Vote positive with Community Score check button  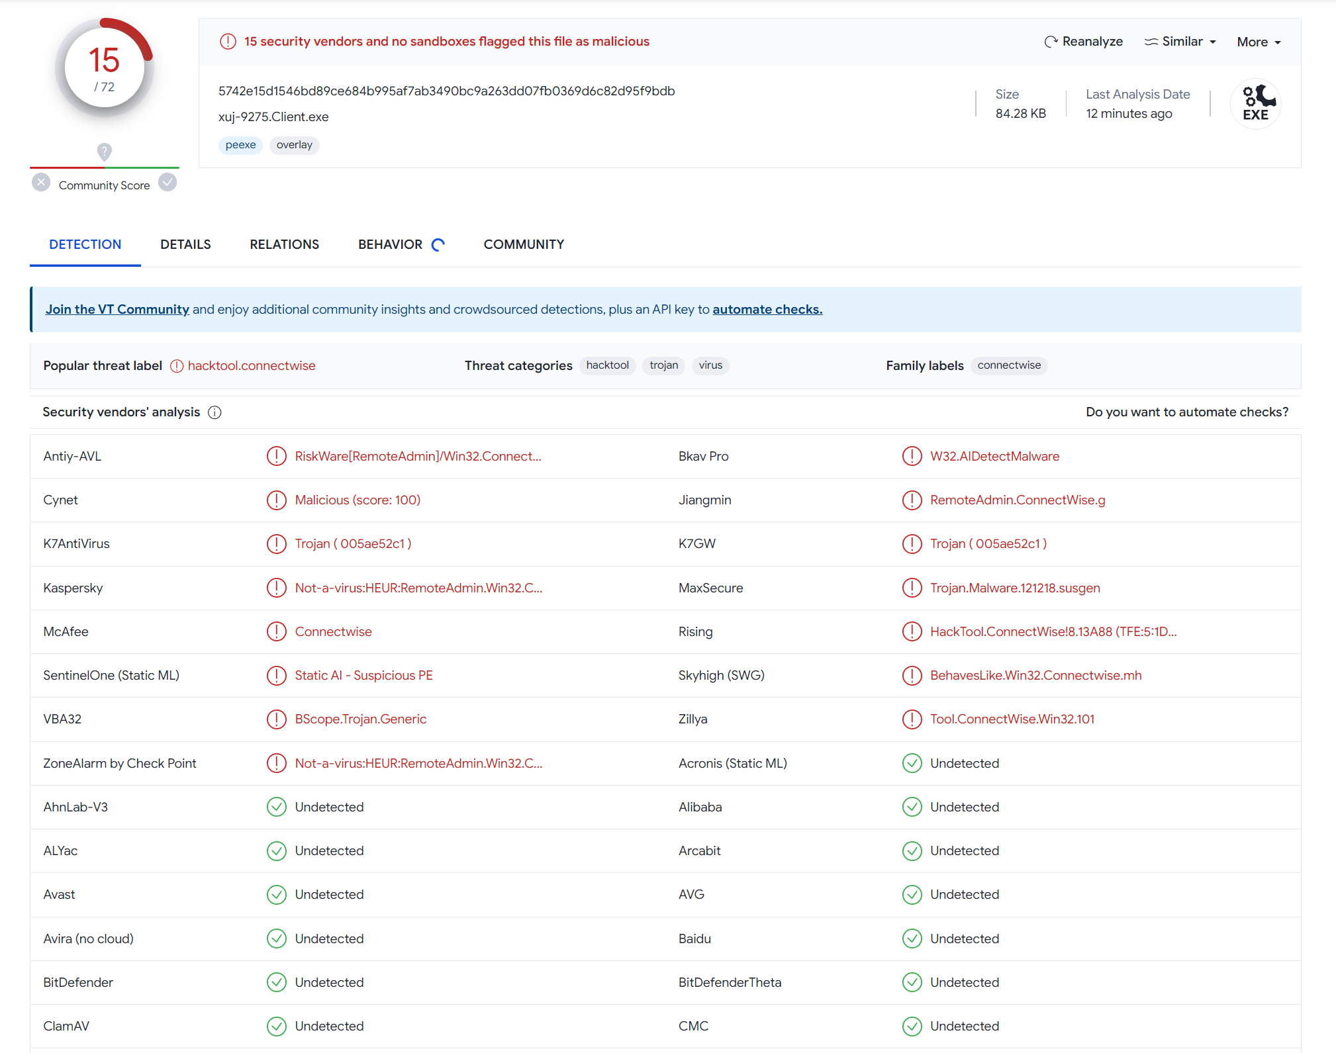168,183
